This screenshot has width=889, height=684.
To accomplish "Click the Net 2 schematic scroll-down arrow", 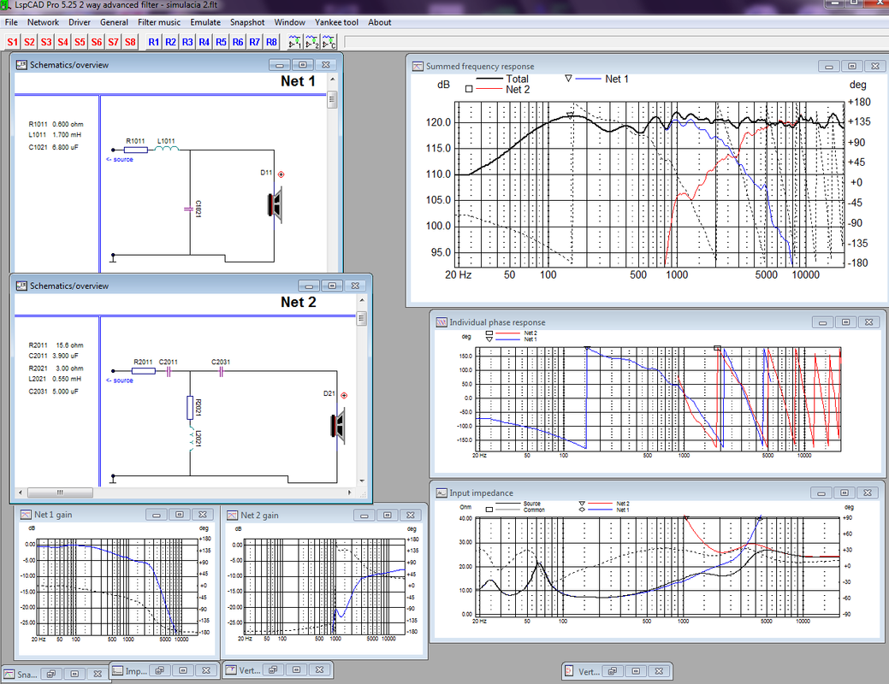I will point(362,481).
